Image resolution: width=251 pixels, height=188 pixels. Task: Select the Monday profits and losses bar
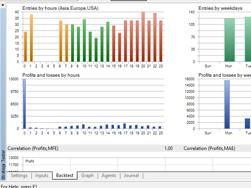227,104
